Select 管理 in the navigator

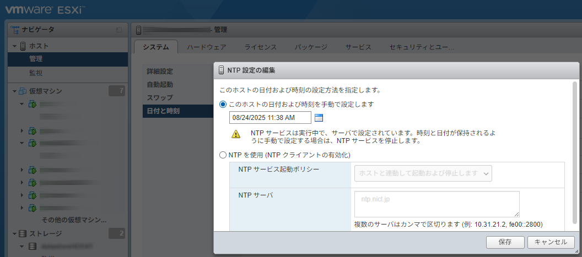68,59
